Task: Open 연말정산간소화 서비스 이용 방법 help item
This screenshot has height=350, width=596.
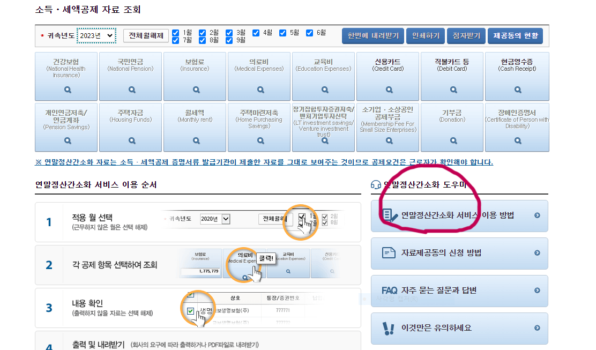Action: pyautogui.click(x=459, y=216)
